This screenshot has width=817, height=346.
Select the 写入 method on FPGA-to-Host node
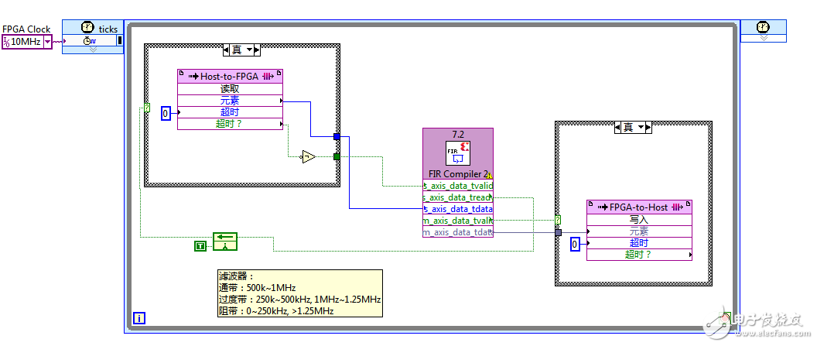[x=639, y=220]
